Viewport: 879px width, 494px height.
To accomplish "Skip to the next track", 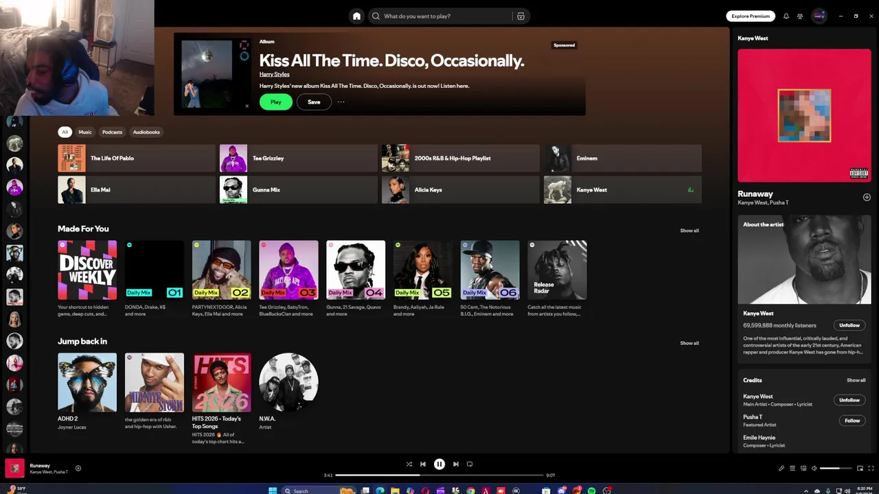I will pos(455,464).
